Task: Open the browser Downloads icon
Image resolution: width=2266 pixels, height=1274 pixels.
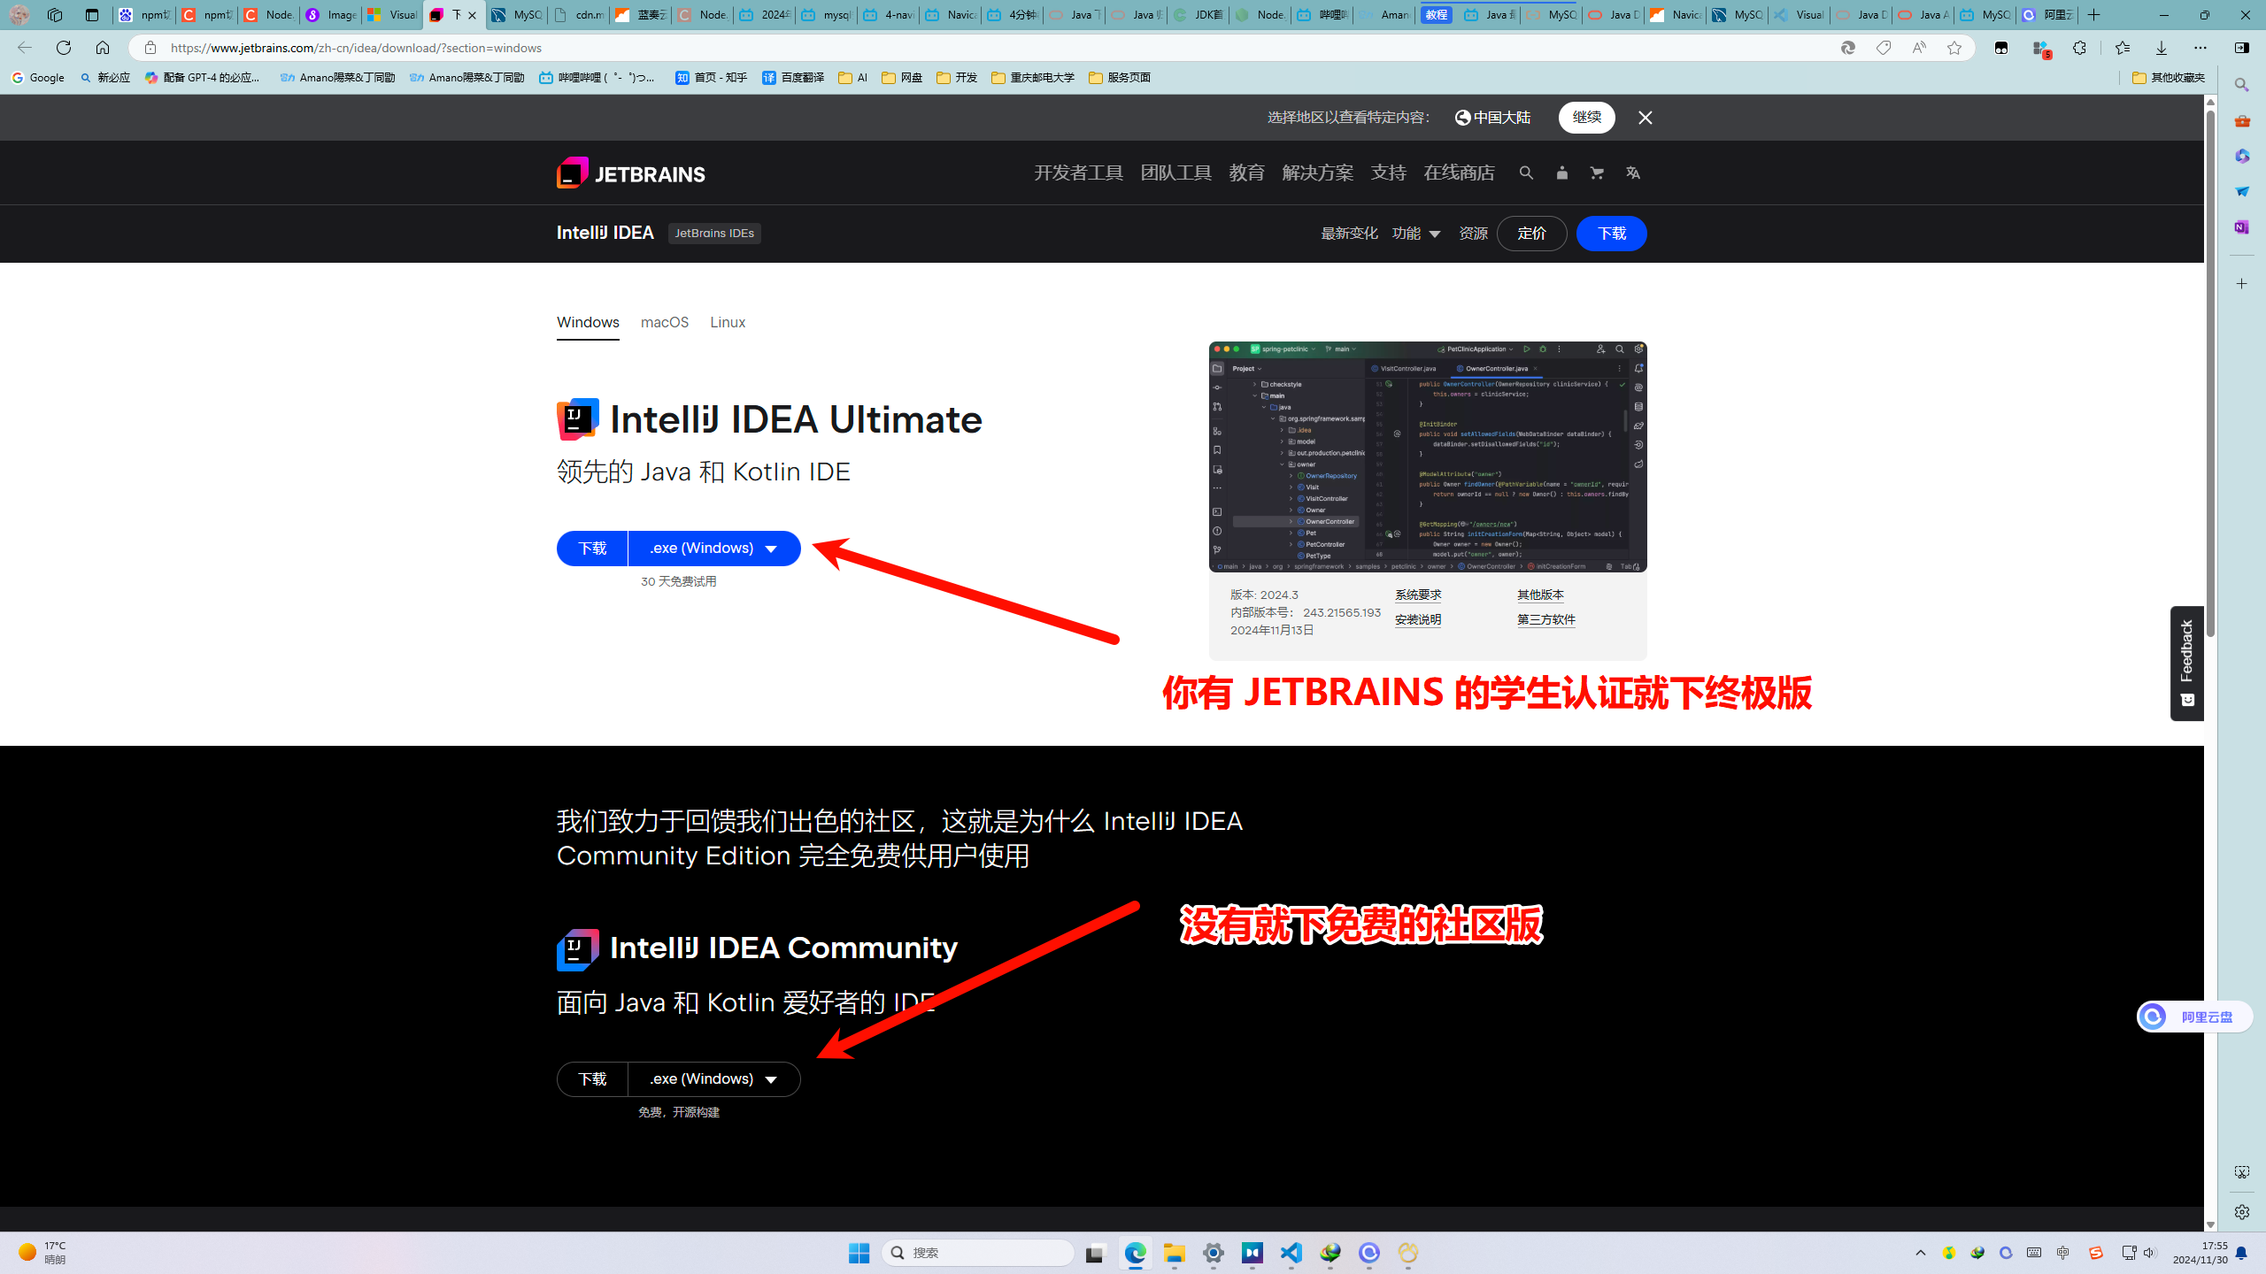Action: [x=2161, y=48]
